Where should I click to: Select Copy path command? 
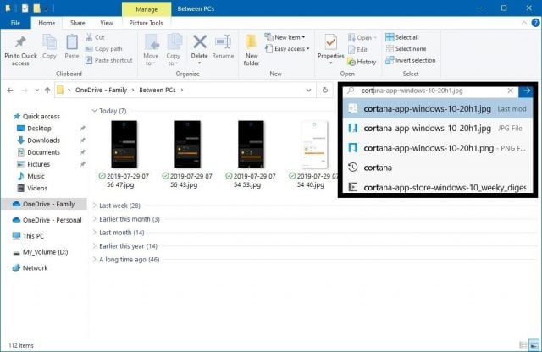coord(103,49)
